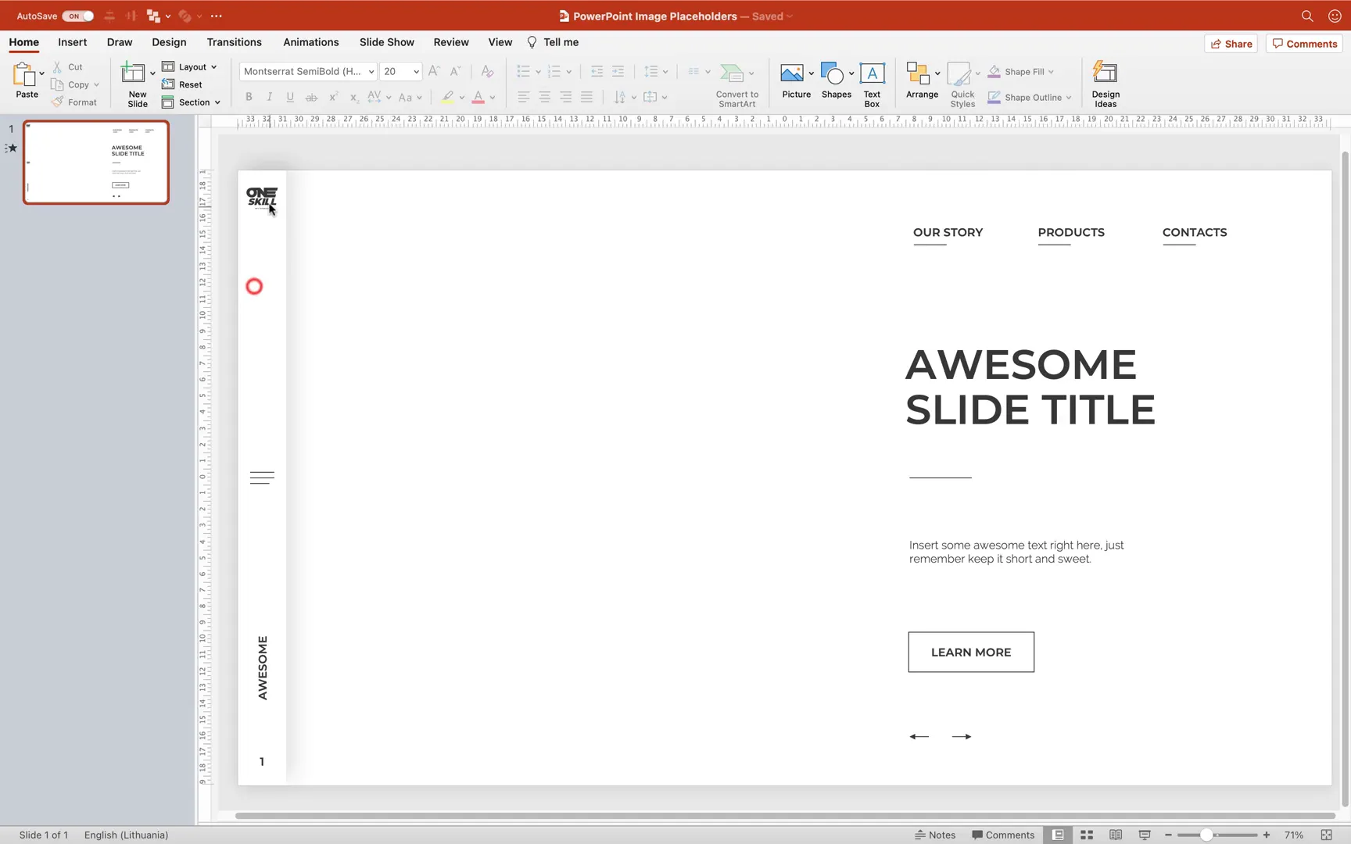Screen dimensions: 1351x844
Task: Start the slide show from status bar
Action: 1145,835
